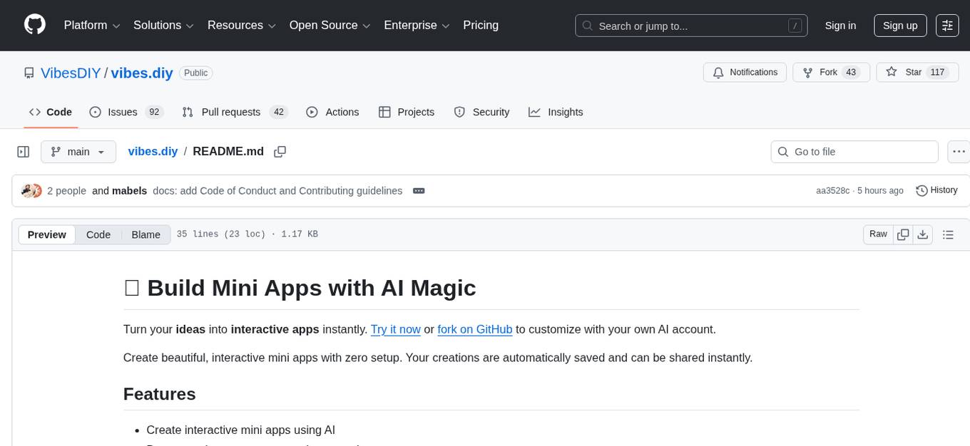The width and height of the screenshot is (970, 446).
Task: Copy raw file contents
Action: [903, 234]
